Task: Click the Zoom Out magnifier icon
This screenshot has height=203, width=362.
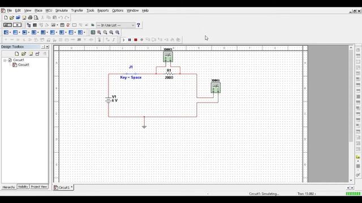Action: point(105,33)
